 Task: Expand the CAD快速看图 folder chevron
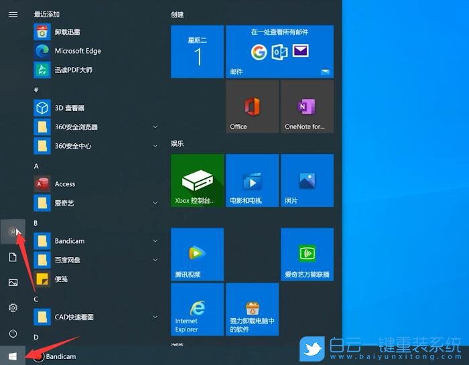[x=155, y=317]
